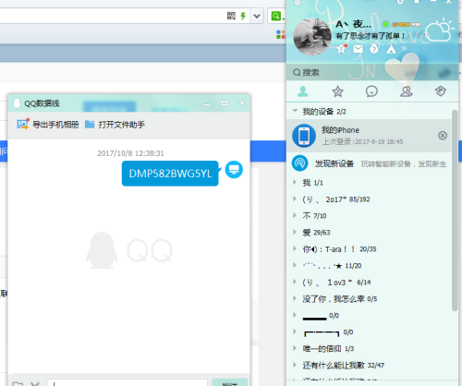Collapse the 我的设备 group
The width and height of the screenshot is (462, 386).
coord(295,111)
